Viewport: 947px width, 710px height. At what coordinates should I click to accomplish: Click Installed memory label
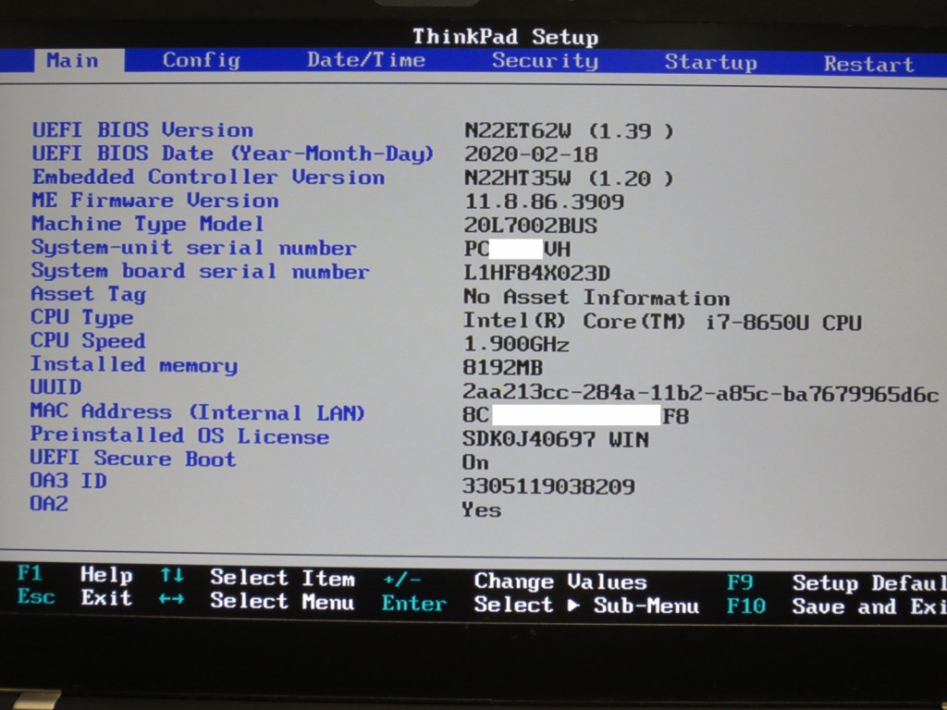[x=134, y=364]
